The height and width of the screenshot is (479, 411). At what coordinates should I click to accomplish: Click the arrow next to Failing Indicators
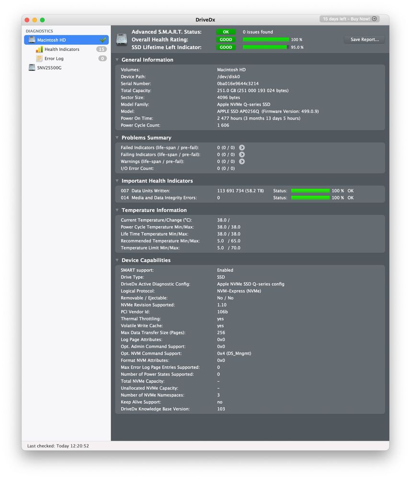[x=241, y=154]
